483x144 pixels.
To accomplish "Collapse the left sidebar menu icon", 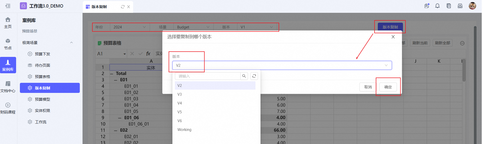I will click(8, 6).
